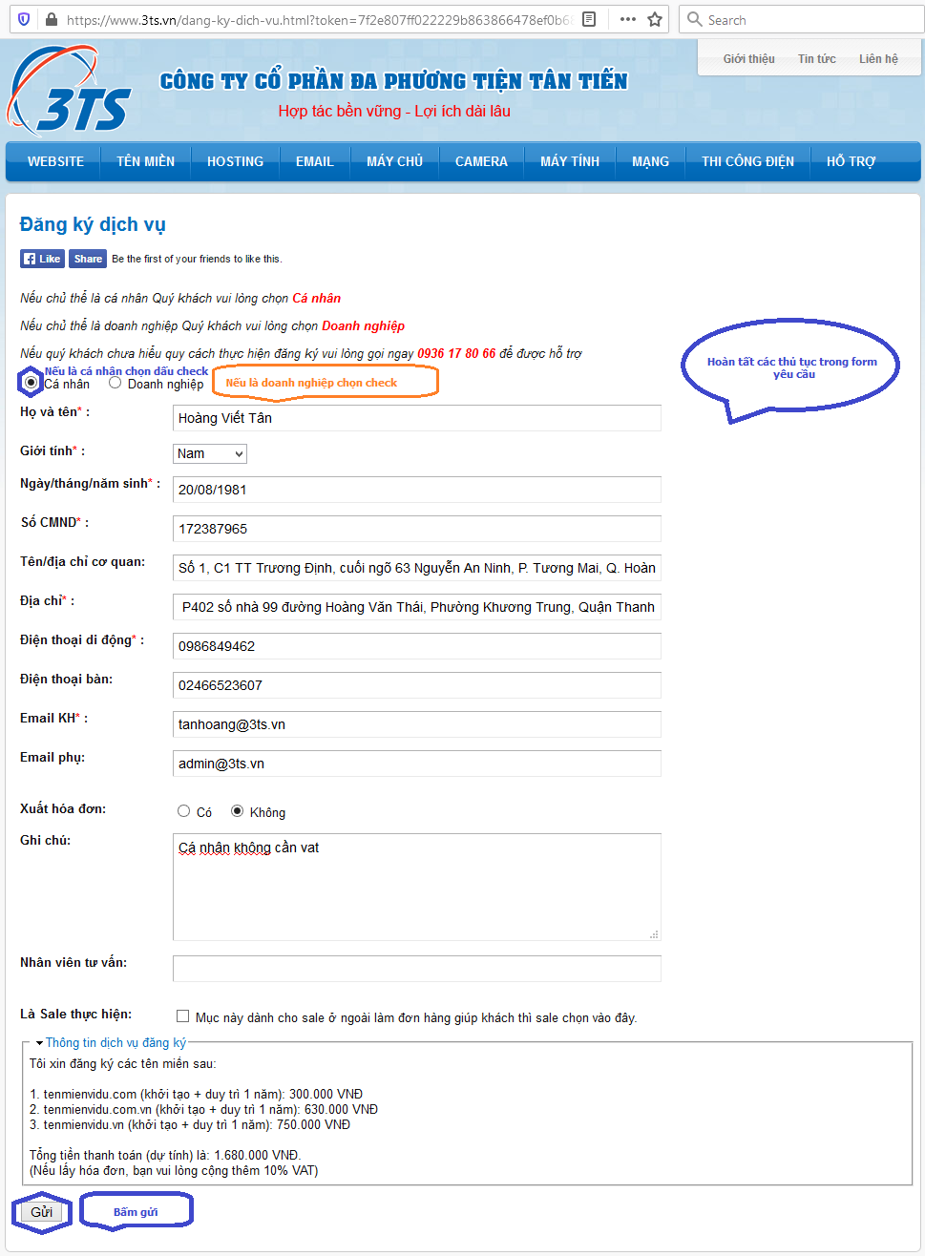Image resolution: width=925 pixels, height=1256 pixels.
Task: Click the Nhân viên tư vấn field
Action: 417,969
